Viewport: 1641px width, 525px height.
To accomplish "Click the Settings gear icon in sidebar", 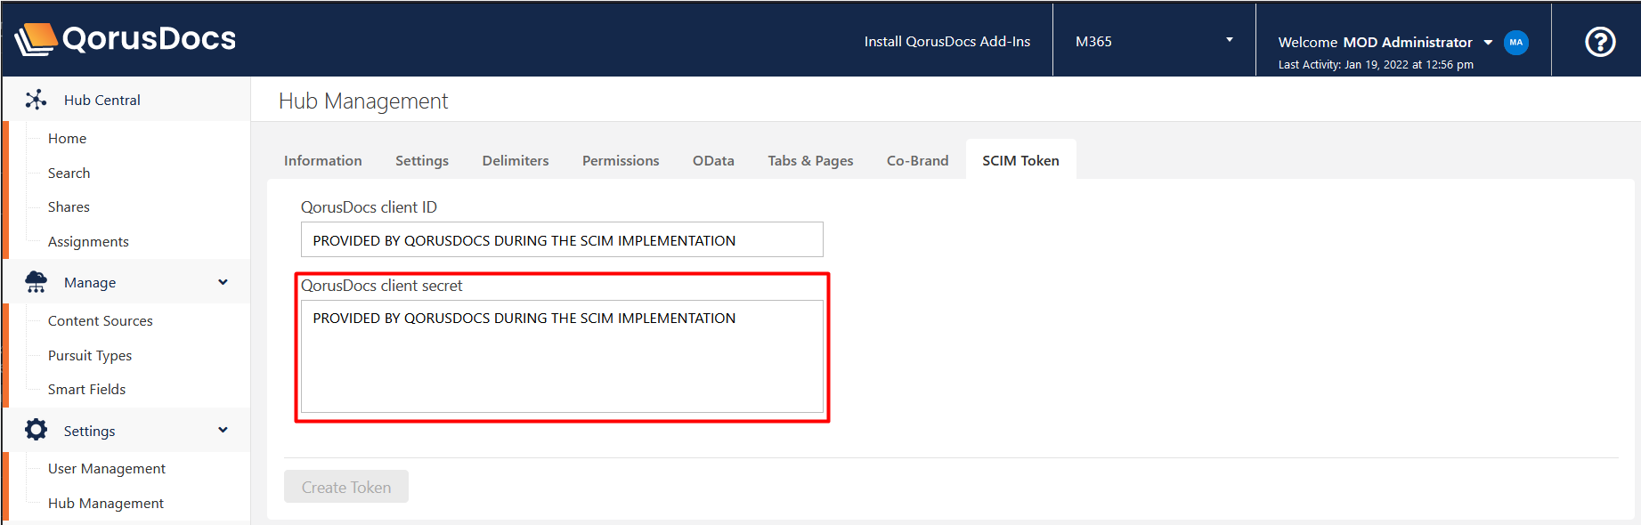I will point(36,431).
